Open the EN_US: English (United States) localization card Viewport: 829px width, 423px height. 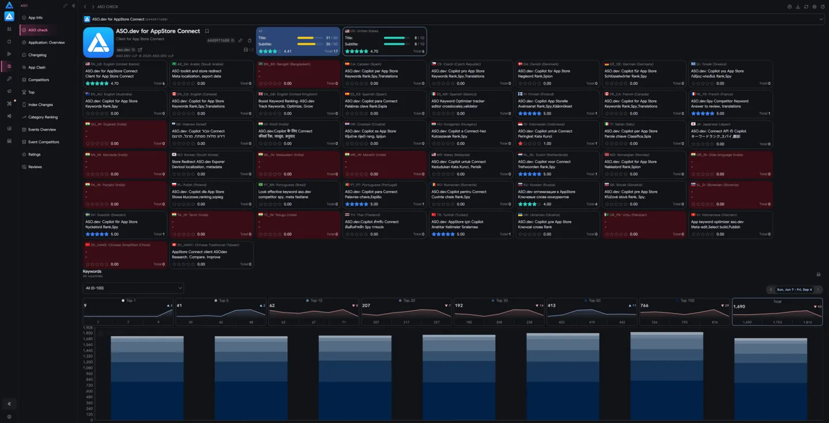click(125, 74)
